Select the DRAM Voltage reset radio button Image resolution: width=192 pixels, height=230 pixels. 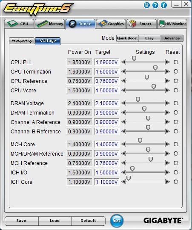(176, 103)
